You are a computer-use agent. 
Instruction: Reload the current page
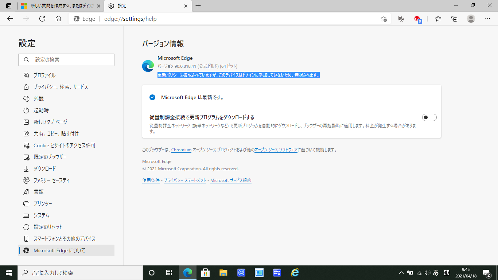point(42,19)
